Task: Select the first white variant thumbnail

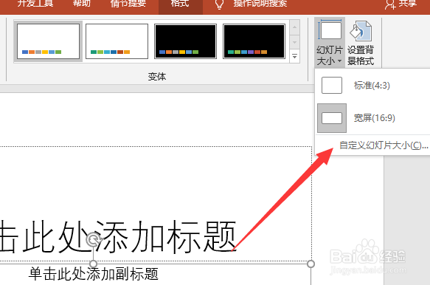Action: coord(48,41)
